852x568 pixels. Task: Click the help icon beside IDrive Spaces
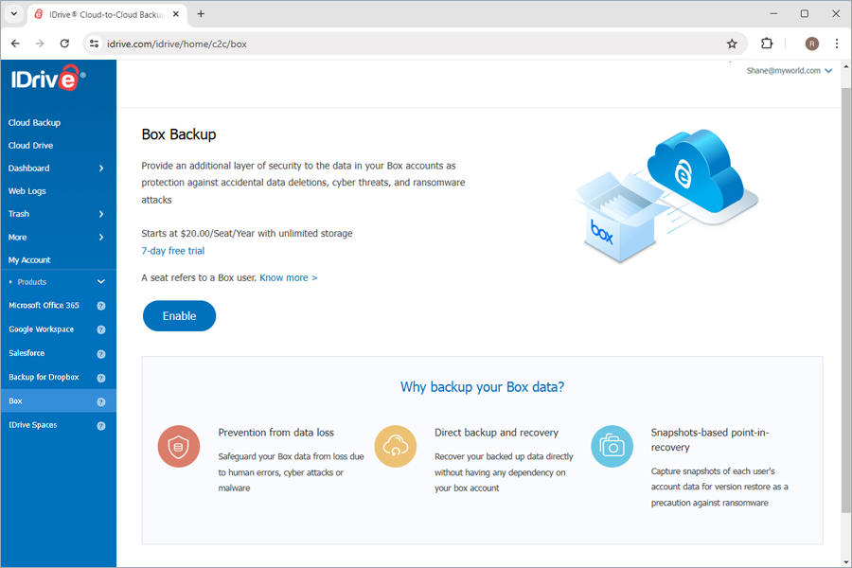pyautogui.click(x=101, y=425)
